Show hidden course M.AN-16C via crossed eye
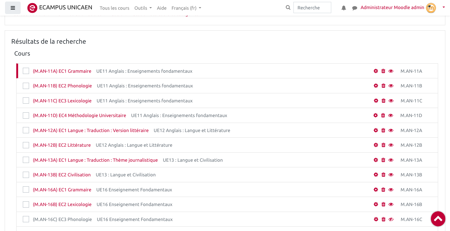 pos(391,219)
